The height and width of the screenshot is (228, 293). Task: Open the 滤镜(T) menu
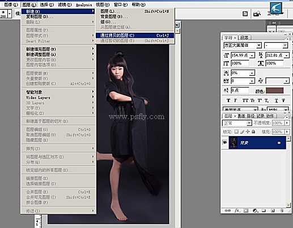[x=65, y=5]
